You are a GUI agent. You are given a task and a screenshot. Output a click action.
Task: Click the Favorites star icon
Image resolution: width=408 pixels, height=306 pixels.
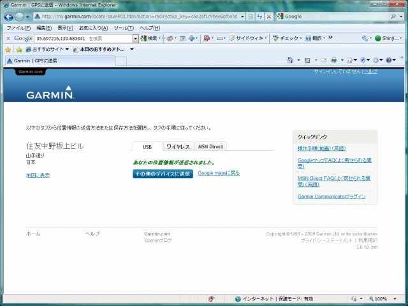coord(8,50)
